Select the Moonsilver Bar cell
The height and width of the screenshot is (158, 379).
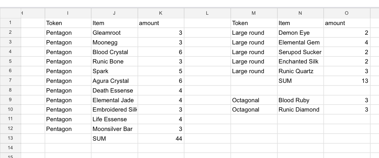point(114,129)
